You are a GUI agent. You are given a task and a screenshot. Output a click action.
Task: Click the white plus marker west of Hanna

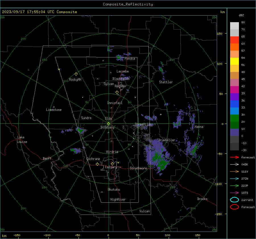[161, 114]
